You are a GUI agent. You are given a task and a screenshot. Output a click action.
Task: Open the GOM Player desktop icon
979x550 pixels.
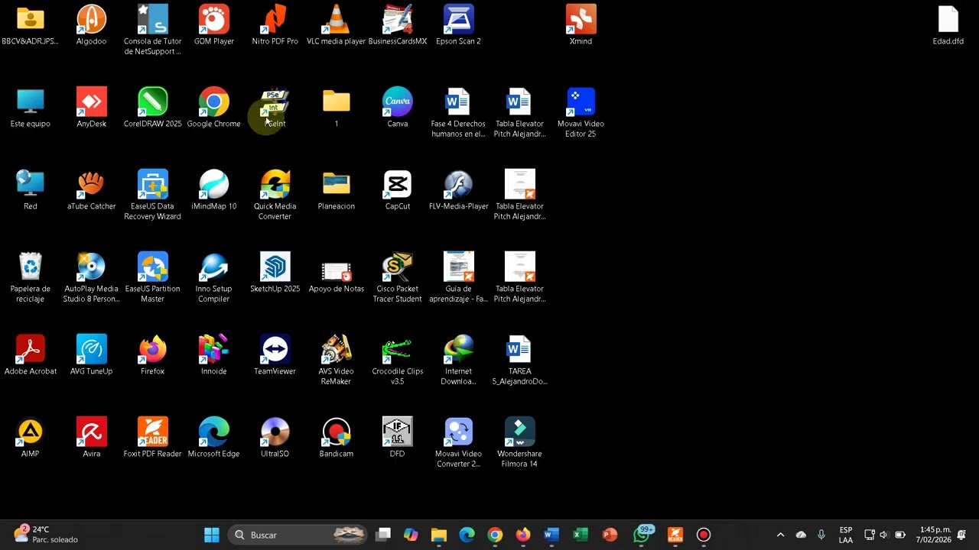click(x=213, y=19)
